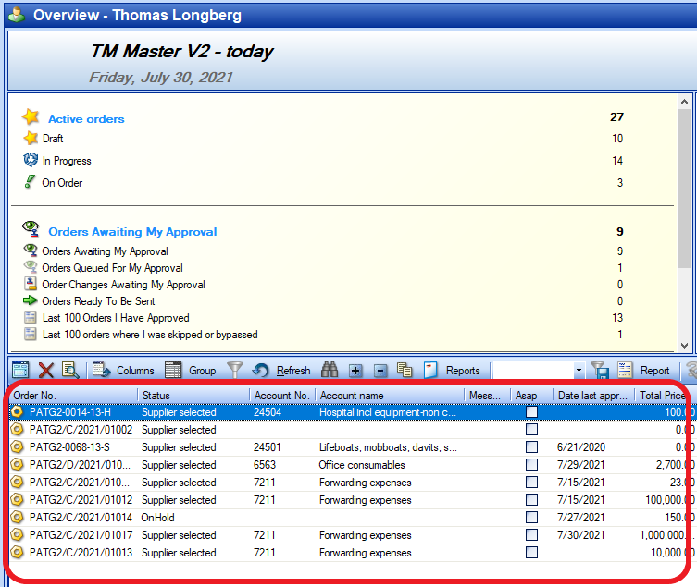Open Order Changes Awaiting My Approval

pos(124,285)
